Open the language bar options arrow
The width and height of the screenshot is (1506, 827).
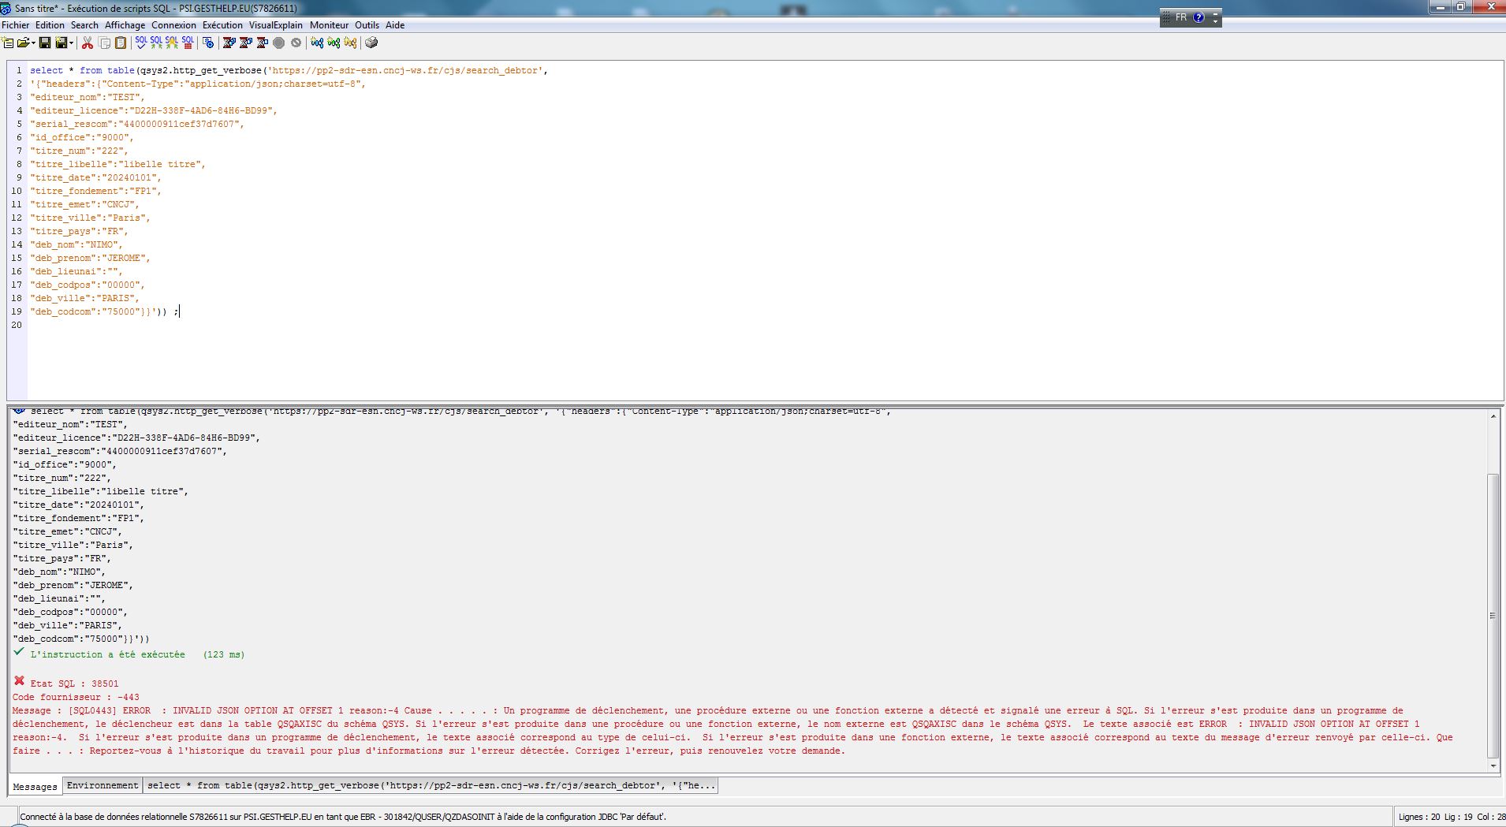coord(1215,23)
